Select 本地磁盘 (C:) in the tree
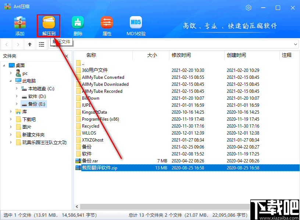The image size is (300, 220). [38, 88]
